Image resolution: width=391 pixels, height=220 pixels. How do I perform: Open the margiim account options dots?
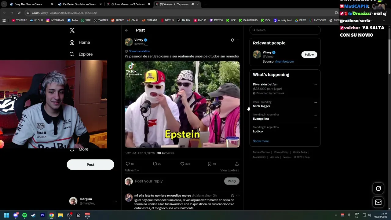[x=115, y=201]
